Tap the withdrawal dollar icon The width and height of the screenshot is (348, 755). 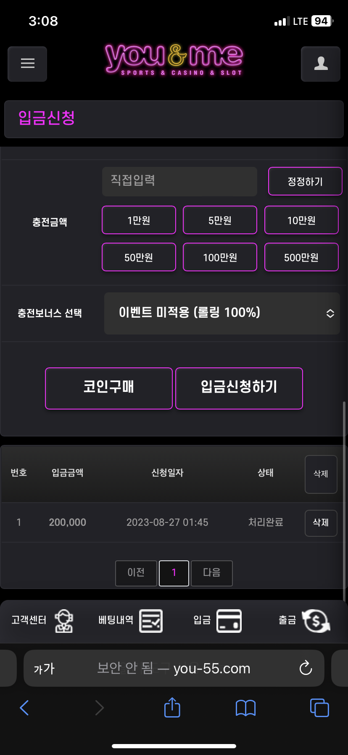click(x=316, y=621)
